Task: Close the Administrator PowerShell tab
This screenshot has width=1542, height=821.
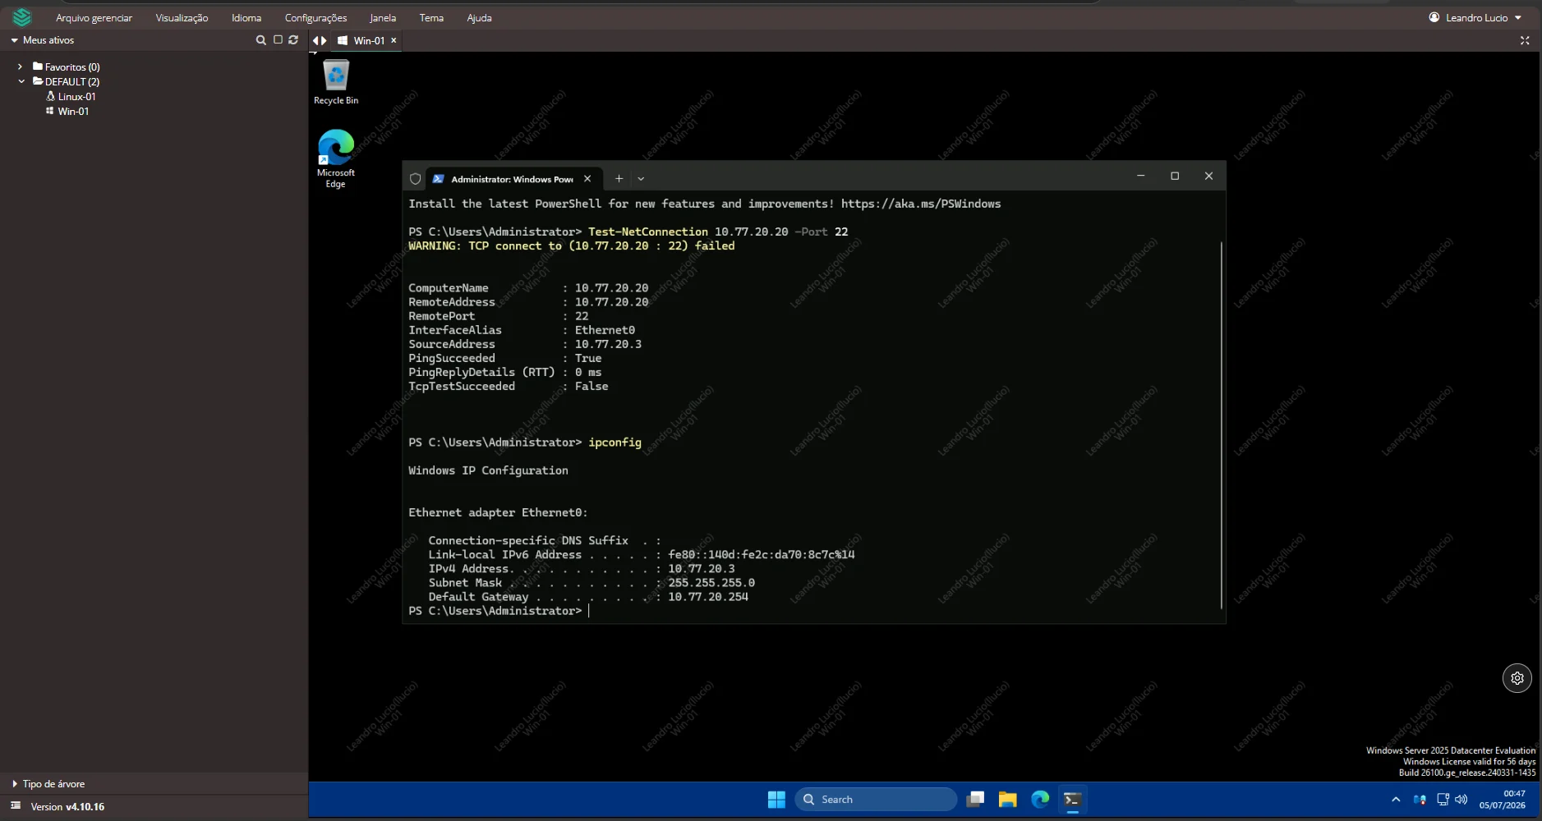Action: point(587,178)
